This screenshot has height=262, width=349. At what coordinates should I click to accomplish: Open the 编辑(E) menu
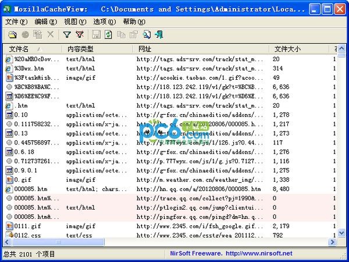(x=46, y=22)
